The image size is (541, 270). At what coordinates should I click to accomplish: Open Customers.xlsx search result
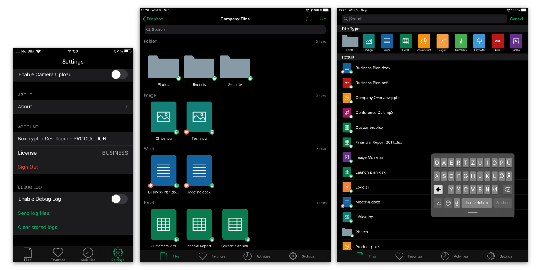pos(432,127)
